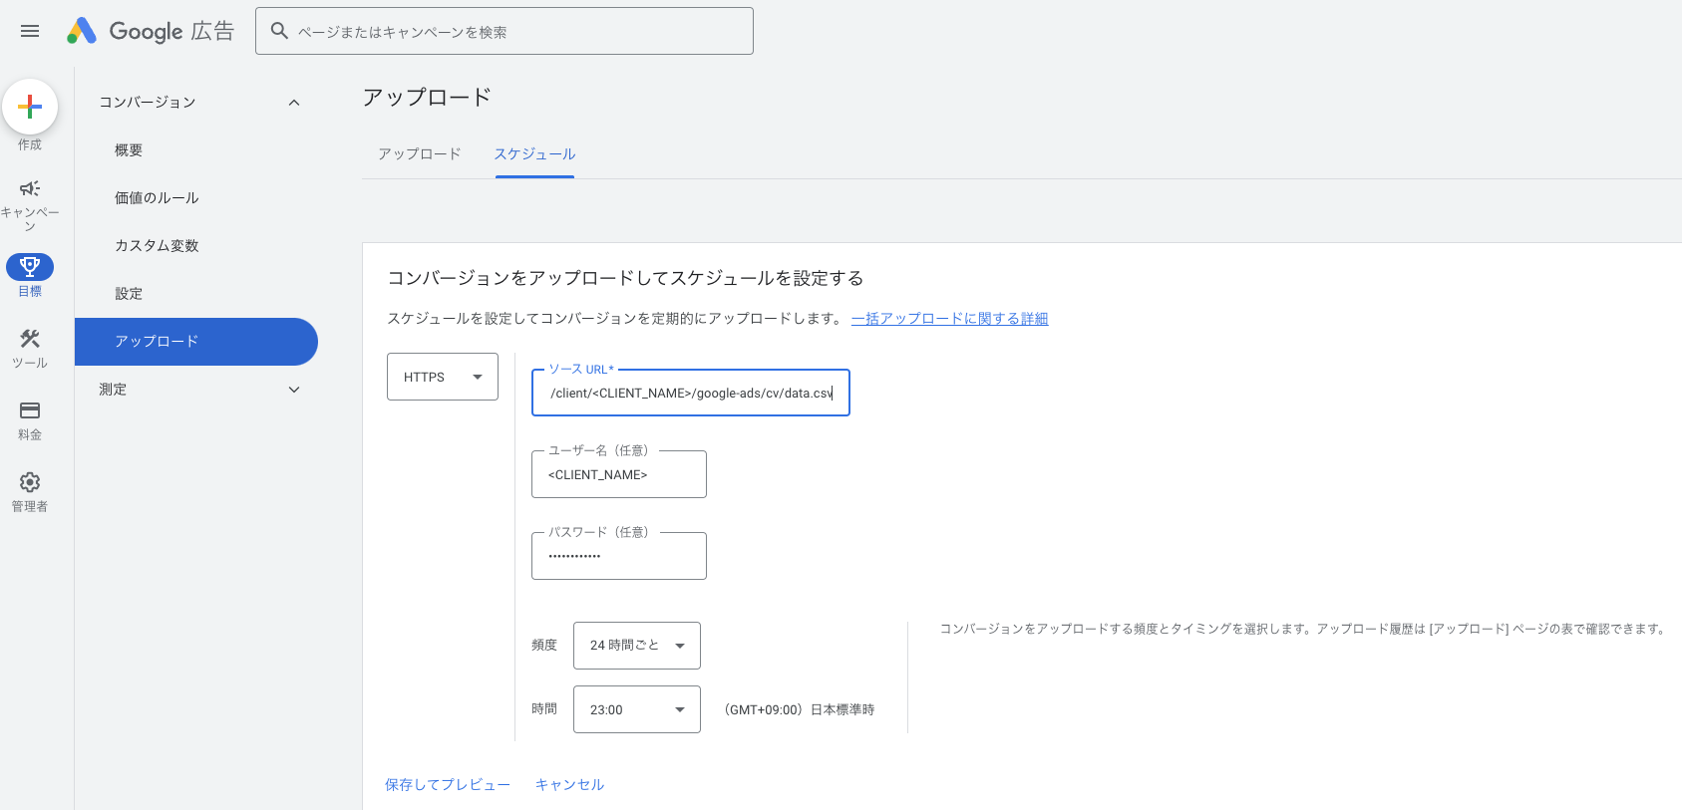Image resolution: width=1682 pixels, height=810 pixels.
Task: Open the HTTPS protocol dropdown
Action: pyautogui.click(x=443, y=377)
